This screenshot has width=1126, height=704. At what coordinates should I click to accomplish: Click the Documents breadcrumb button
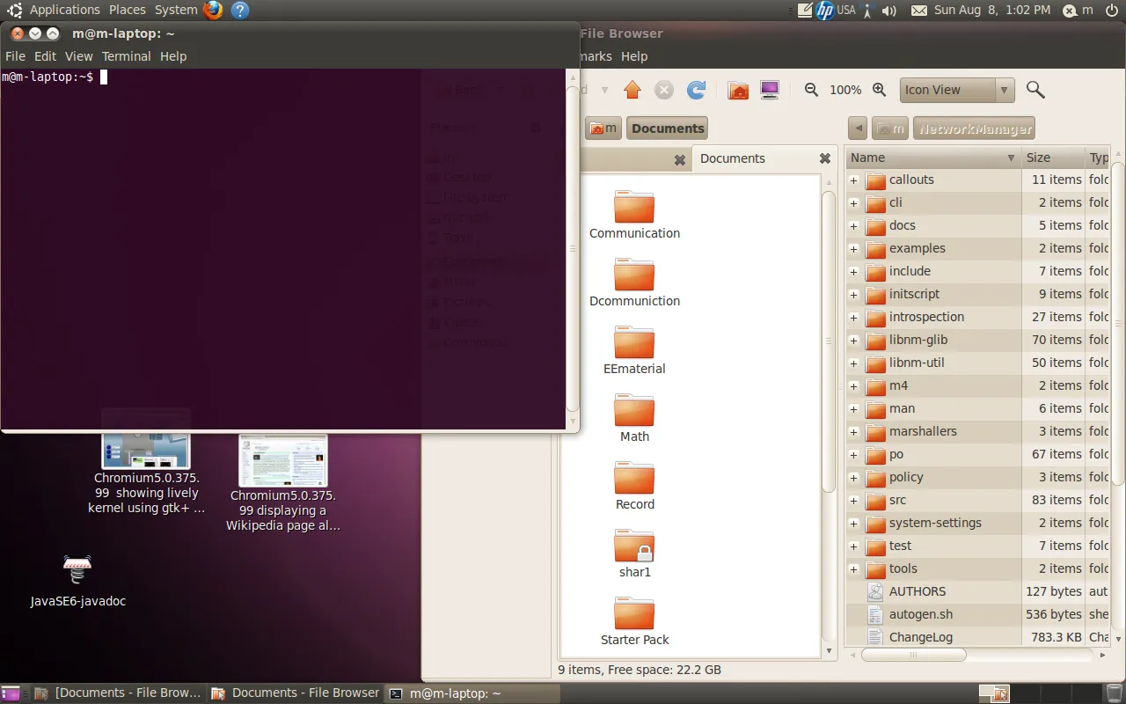[666, 128]
